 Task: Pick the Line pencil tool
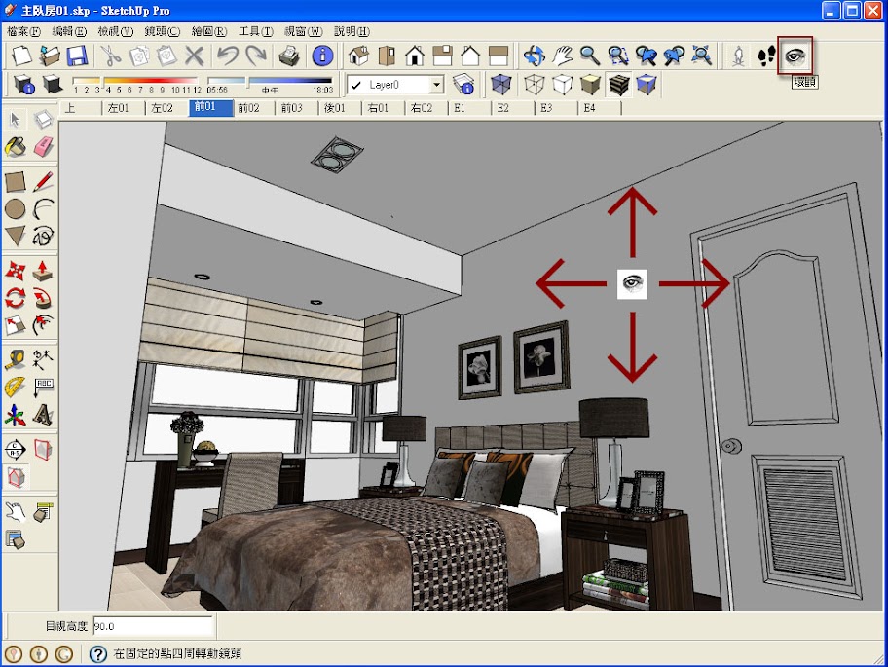point(43,182)
